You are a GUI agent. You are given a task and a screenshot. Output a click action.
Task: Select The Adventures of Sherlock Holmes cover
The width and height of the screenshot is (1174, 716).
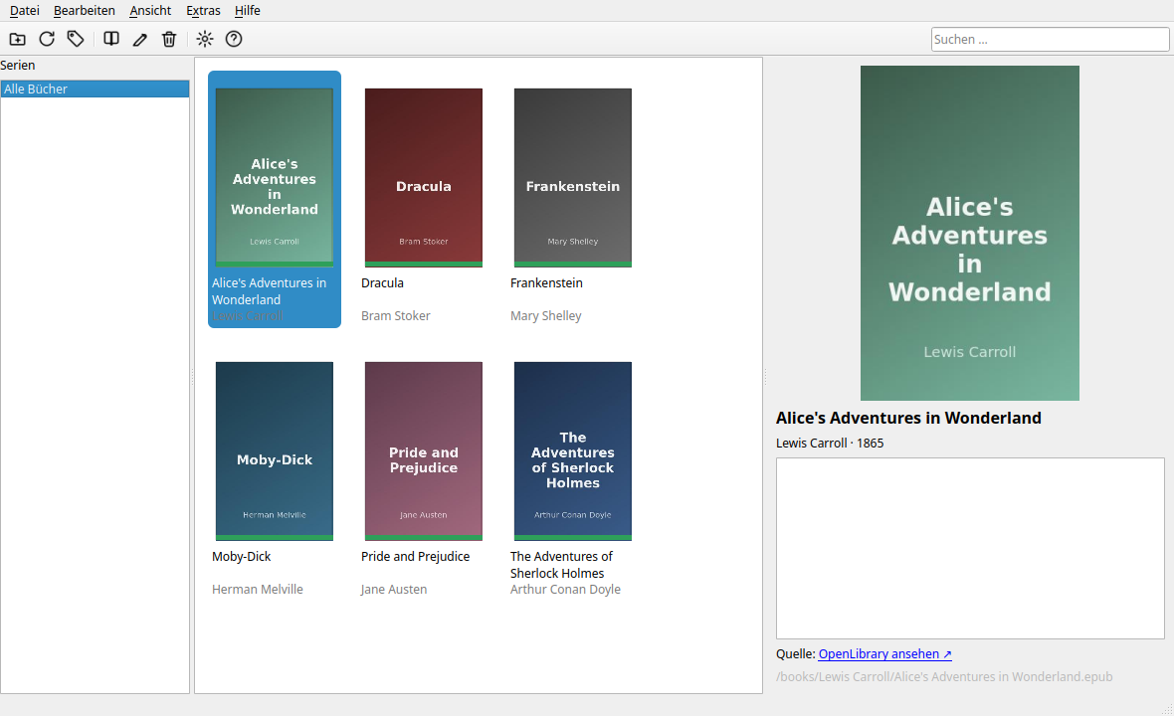click(x=573, y=451)
